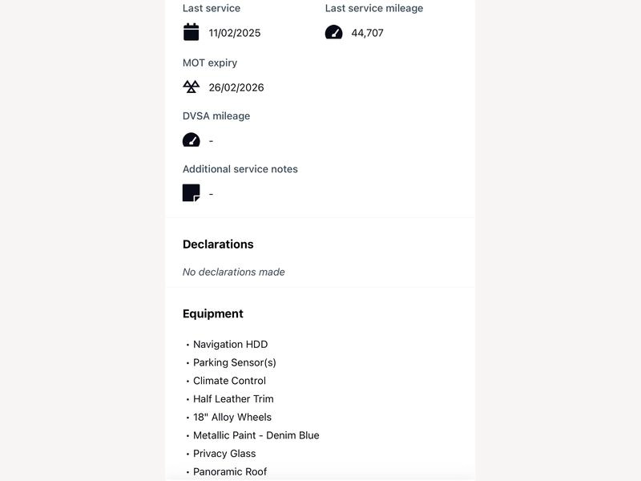
Task: Click the Parking Sensor(s) list item
Action: [x=234, y=363]
